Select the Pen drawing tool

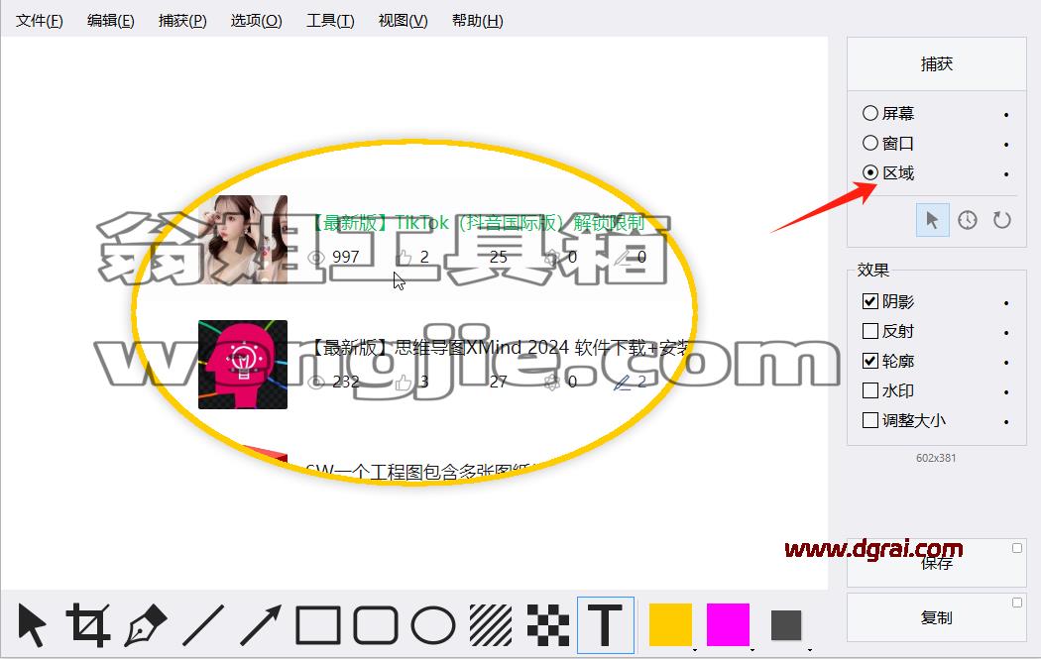point(146,624)
